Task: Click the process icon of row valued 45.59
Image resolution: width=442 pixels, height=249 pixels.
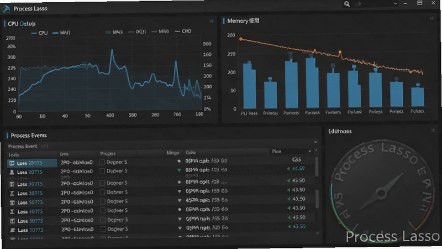Action: (x=12, y=172)
